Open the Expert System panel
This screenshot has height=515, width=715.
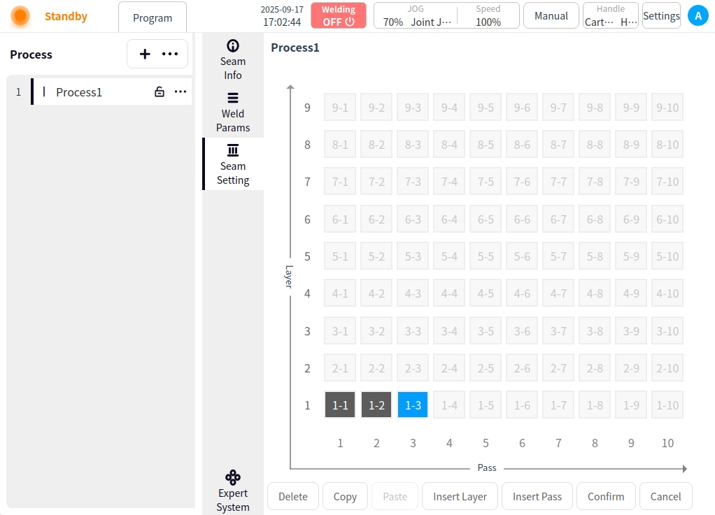coord(233,491)
